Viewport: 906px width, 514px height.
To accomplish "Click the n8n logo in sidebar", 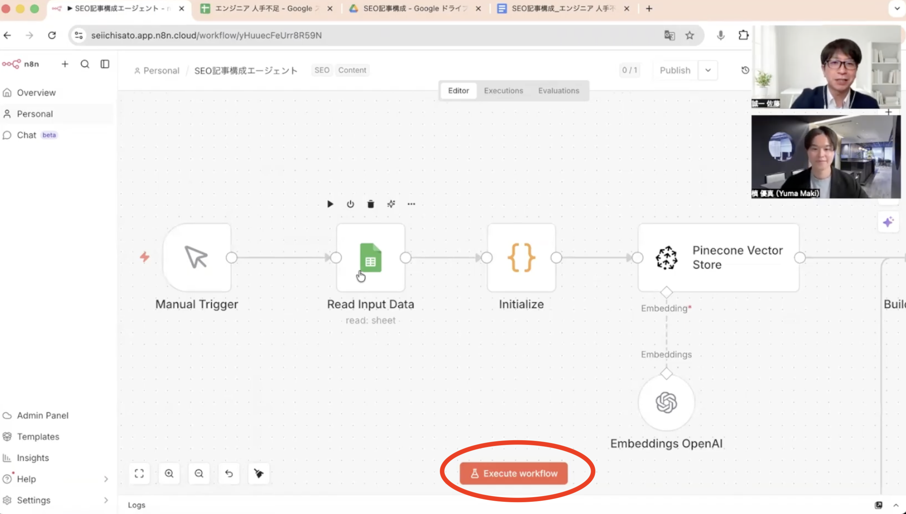I will point(21,64).
